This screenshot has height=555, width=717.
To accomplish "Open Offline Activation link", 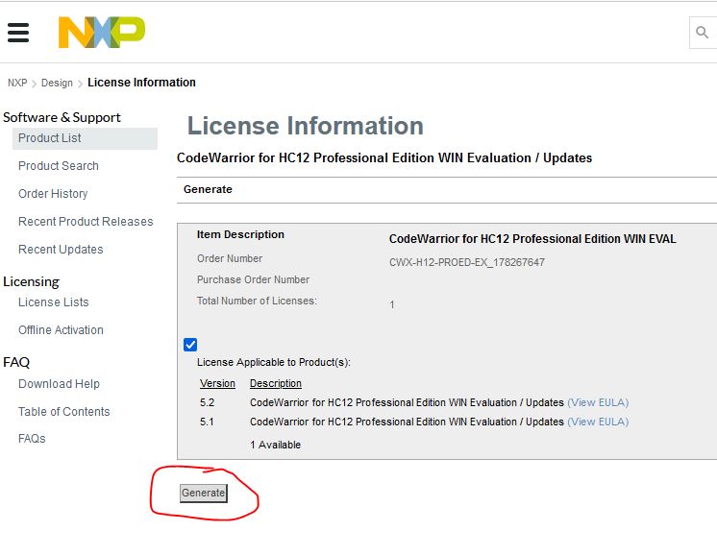I will coord(61,329).
